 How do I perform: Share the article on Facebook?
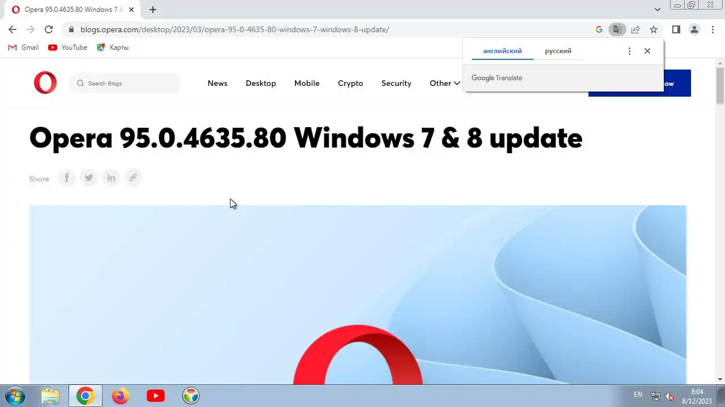pyautogui.click(x=67, y=178)
